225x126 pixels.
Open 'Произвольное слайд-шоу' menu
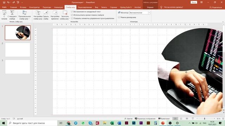[x=25, y=15]
